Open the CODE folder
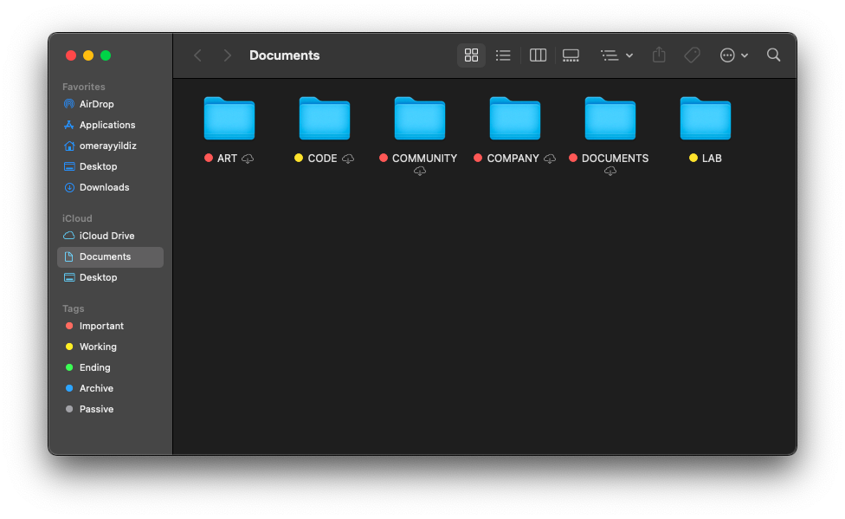 [325, 118]
